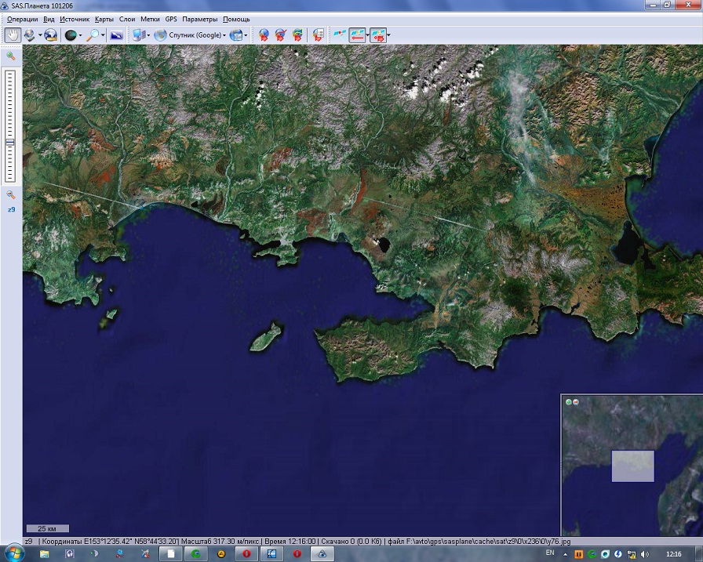Click the placemark list icon with red pin

click(x=318, y=35)
